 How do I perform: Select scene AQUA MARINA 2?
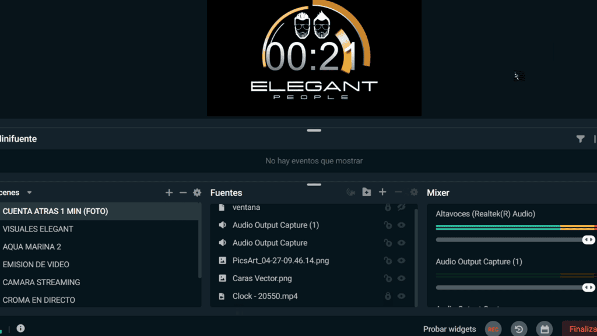pos(100,247)
